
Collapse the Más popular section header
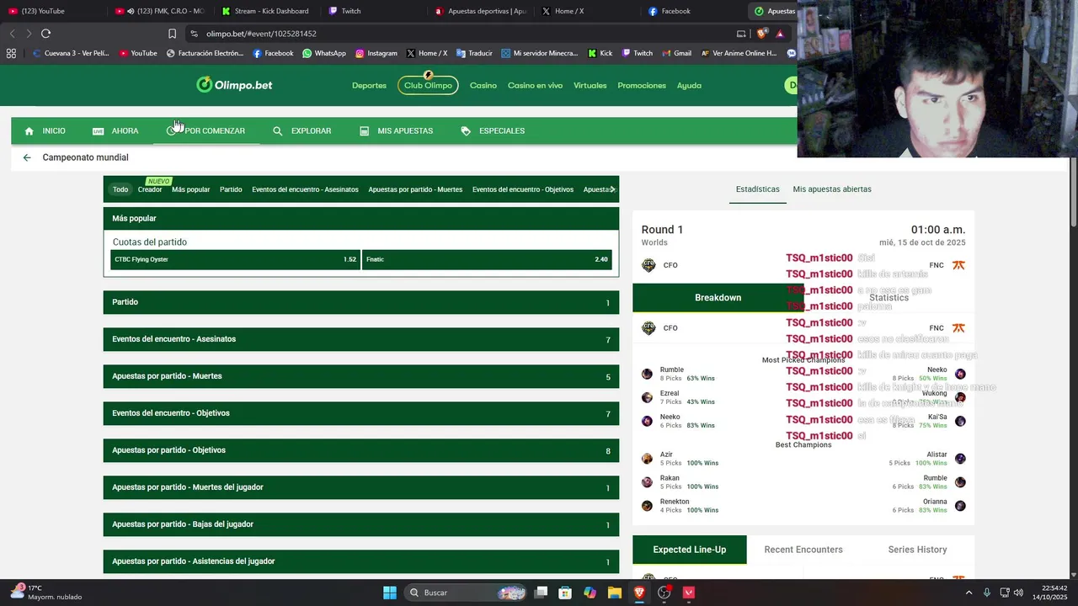[361, 218]
